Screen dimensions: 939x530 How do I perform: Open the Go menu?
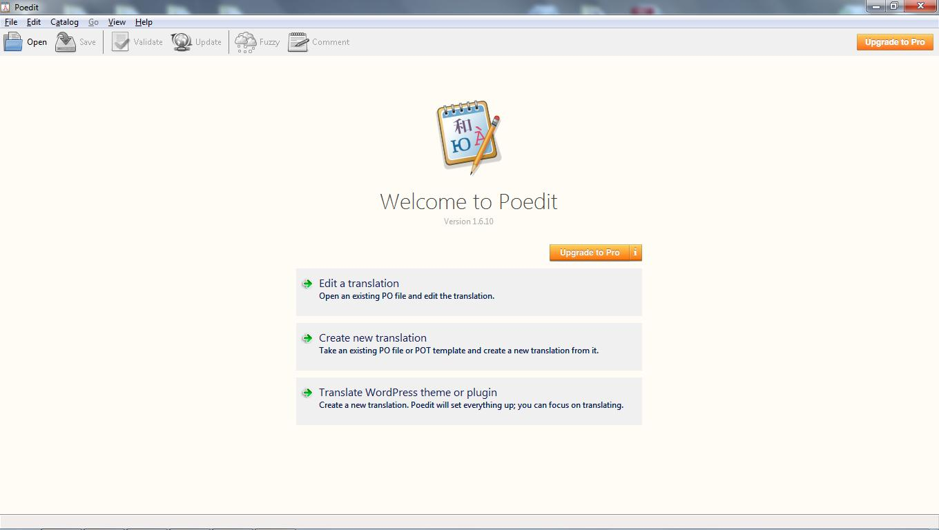coord(93,22)
